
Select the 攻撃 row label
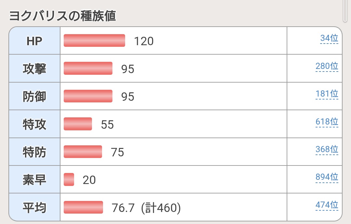(34, 69)
